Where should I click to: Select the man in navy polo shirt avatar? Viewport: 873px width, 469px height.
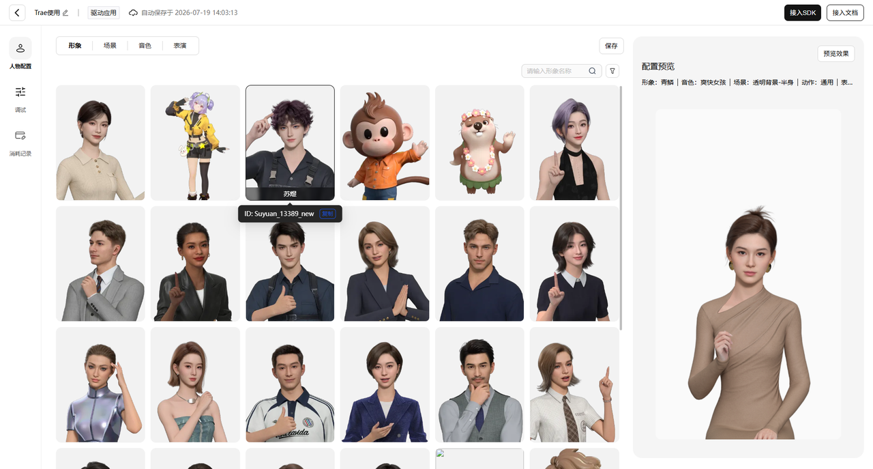479,264
